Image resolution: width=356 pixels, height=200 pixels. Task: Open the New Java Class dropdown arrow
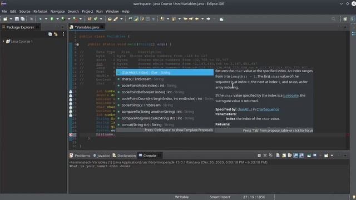click(101, 19)
